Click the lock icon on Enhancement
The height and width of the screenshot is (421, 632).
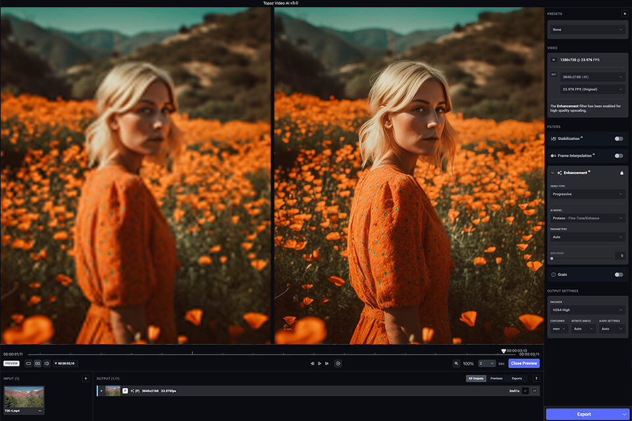tap(621, 173)
